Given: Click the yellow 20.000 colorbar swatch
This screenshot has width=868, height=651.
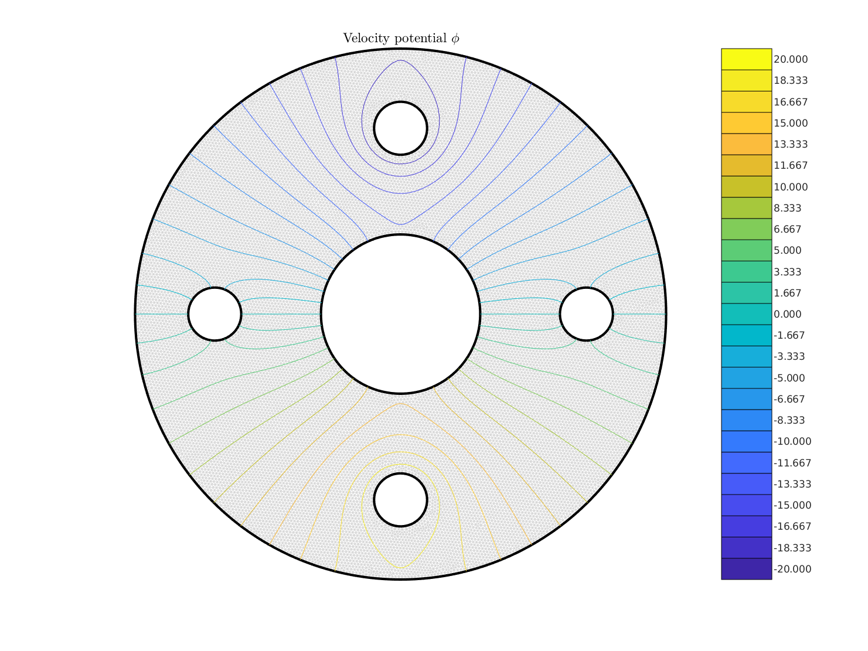Looking at the screenshot, I should 746,59.
